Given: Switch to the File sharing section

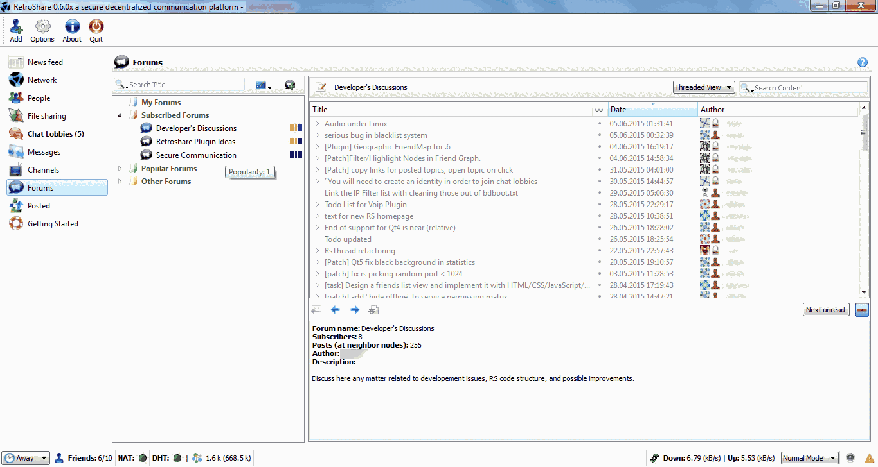Looking at the screenshot, I should click(x=46, y=116).
